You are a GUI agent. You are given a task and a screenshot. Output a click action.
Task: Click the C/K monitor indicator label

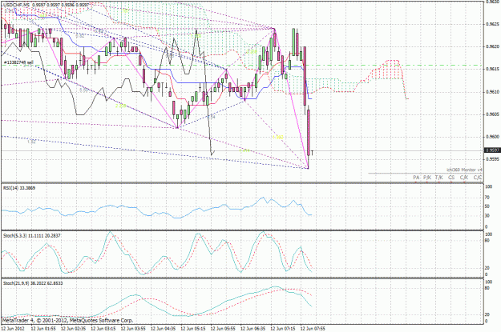[x=464, y=178]
